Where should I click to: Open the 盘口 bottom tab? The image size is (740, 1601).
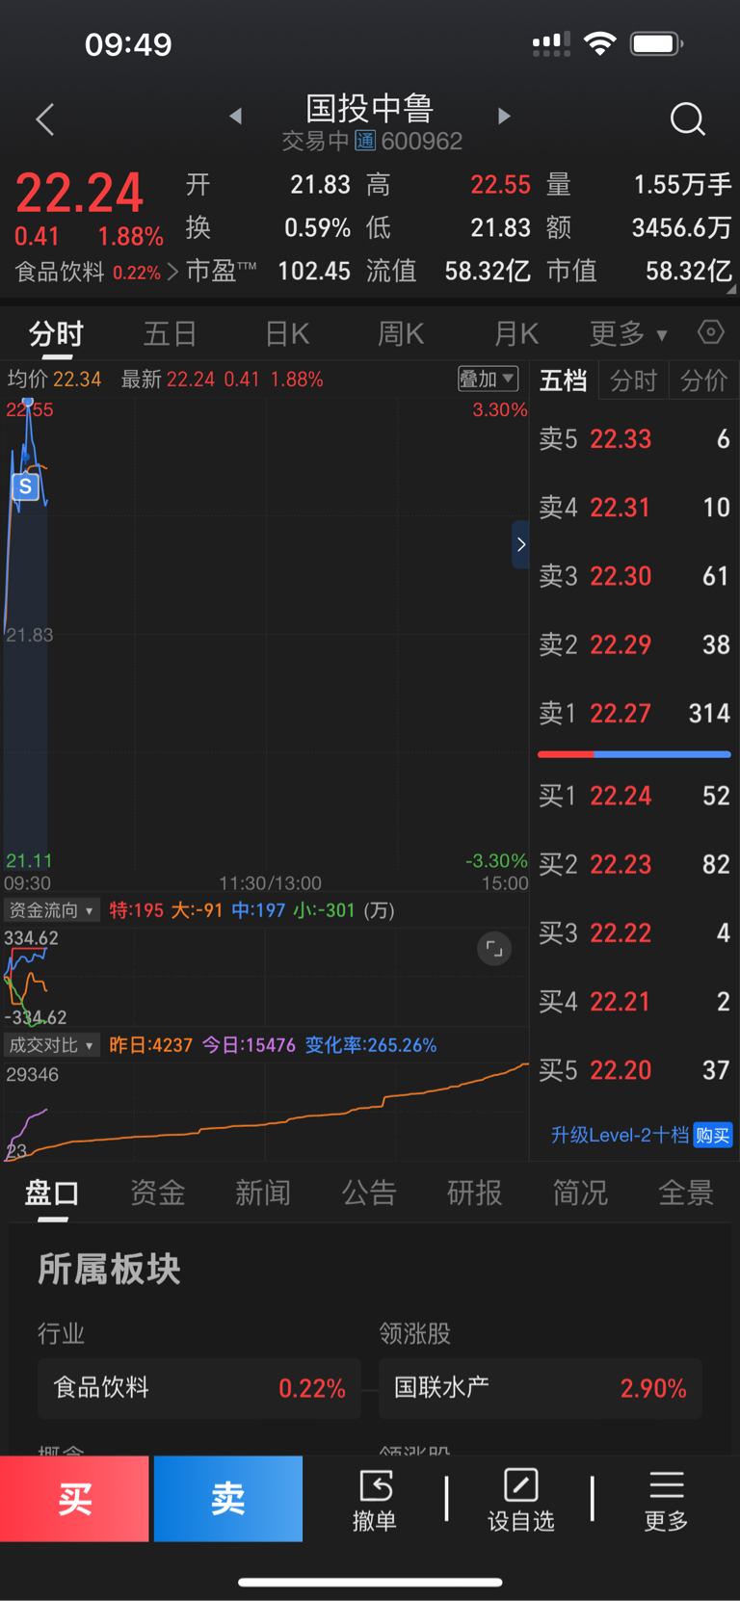coord(52,1194)
